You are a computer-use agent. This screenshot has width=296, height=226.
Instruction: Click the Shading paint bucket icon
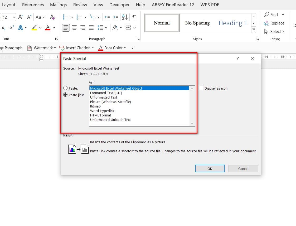[x=115, y=28]
